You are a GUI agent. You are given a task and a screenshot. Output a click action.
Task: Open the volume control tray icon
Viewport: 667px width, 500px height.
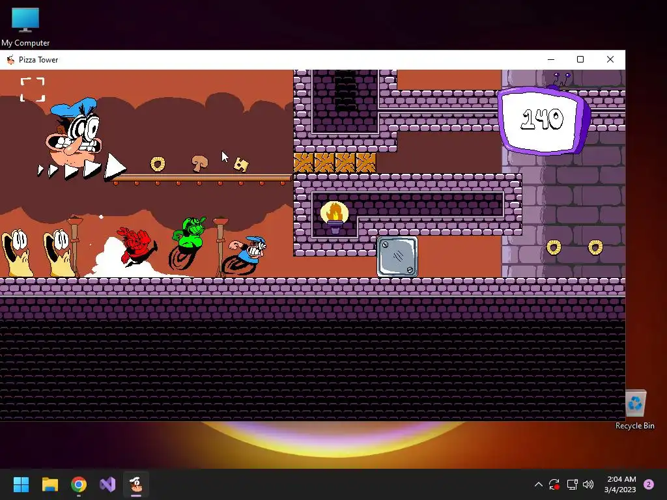pyautogui.click(x=588, y=484)
